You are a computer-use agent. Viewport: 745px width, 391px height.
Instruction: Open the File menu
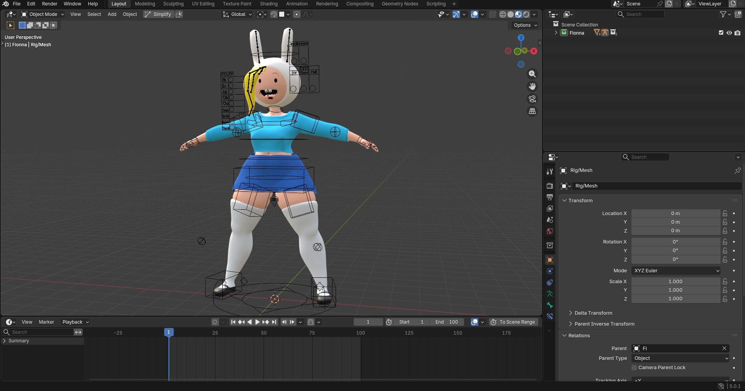click(x=17, y=4)
